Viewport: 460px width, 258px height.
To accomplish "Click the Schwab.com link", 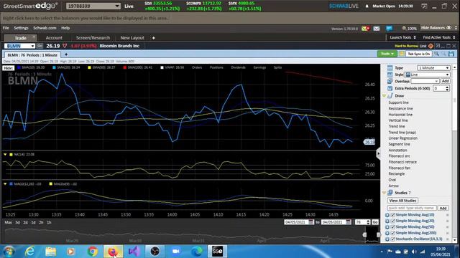I will 45,28.
